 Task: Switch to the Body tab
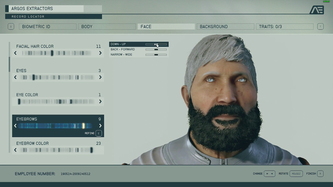[x=107, y=26]
